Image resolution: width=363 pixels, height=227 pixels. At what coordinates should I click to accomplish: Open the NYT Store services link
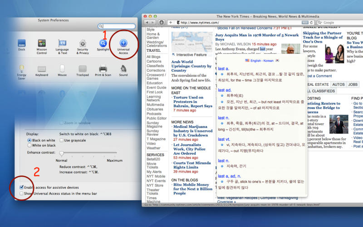pyautogui.click(x=155, y=185)
